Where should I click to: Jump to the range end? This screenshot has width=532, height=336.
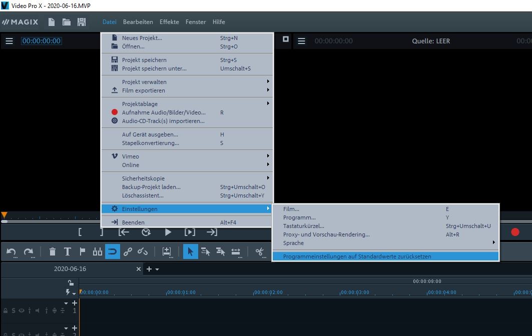(x=212, y=232)
